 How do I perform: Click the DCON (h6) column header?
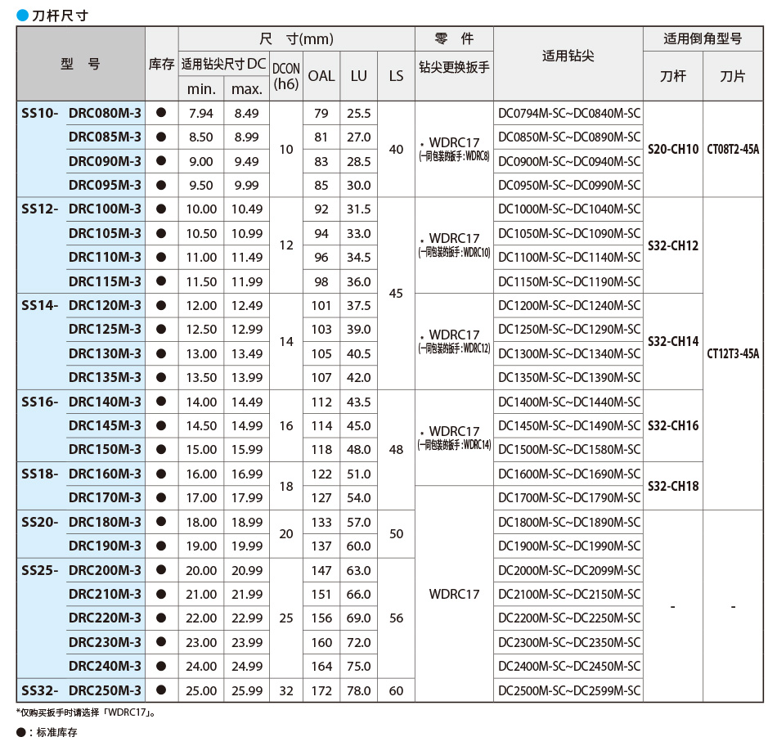[x=286, y=76]
